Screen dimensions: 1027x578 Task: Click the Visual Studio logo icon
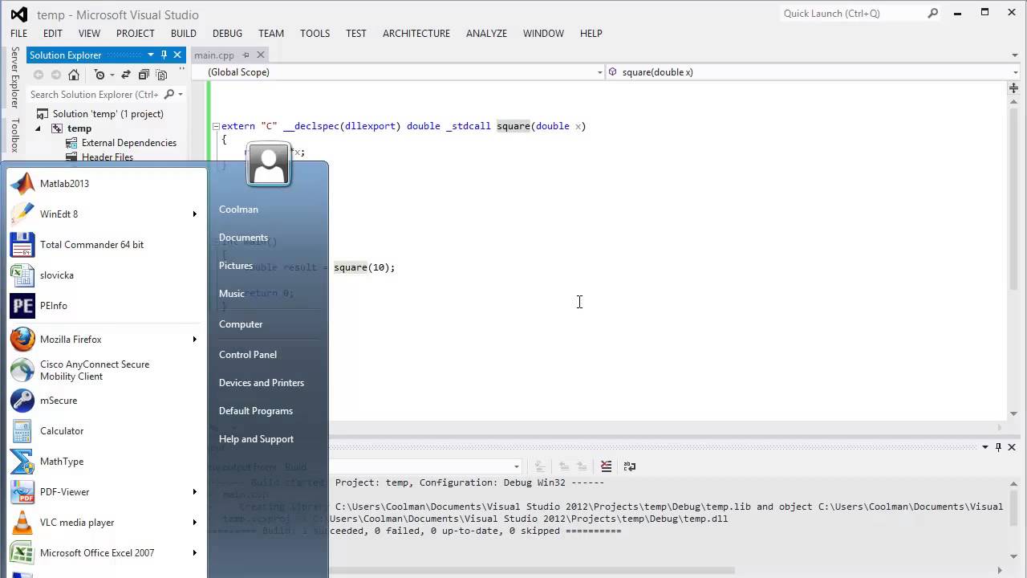[18, 14]
